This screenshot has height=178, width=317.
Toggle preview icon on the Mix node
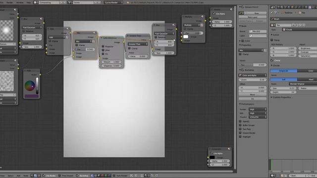95,33
